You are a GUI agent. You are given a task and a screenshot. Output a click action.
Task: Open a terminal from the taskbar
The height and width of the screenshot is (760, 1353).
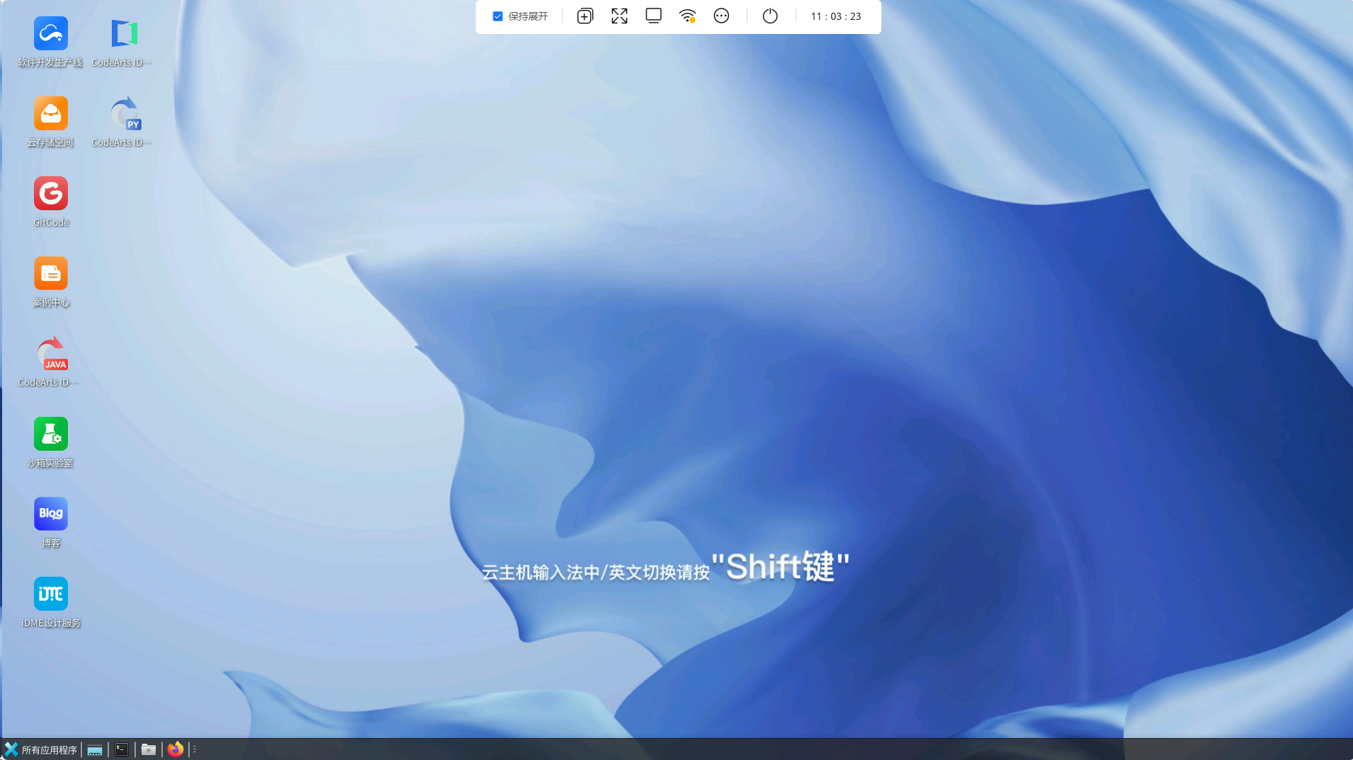click(x=121, y=749)
